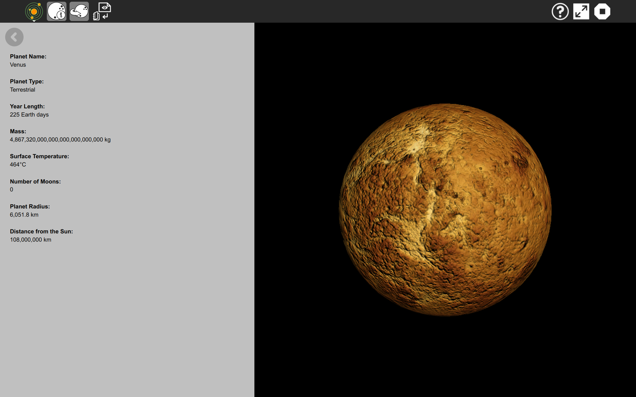This screenshot has height=397, width=636.
Task: Open the help question mark icon
Action: click(x=560, y=12)
